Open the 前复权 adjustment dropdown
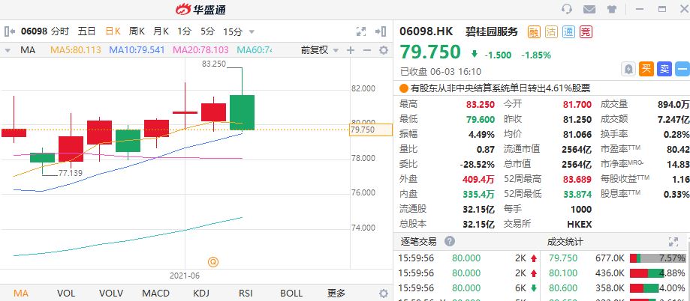Screen dimensions: 690x301 (320, 50)
